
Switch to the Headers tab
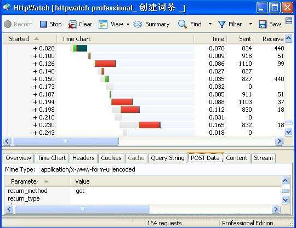click(x=83, y=158)
